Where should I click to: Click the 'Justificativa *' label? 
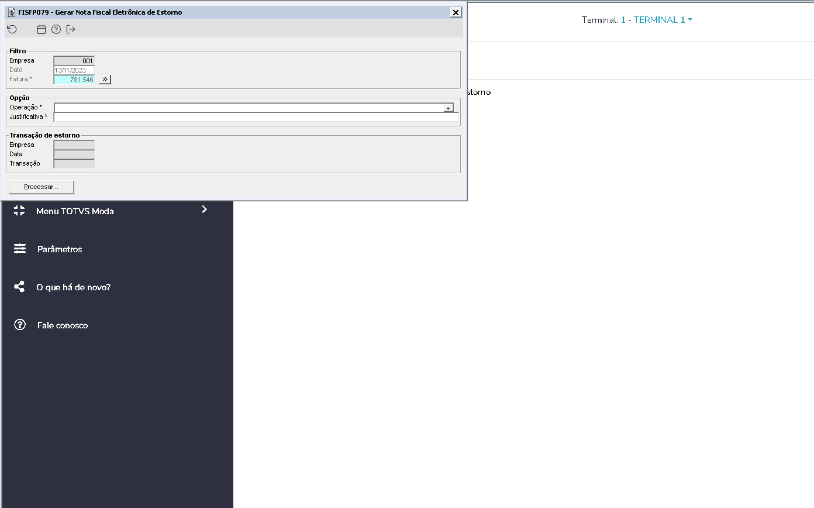(28, 116)
